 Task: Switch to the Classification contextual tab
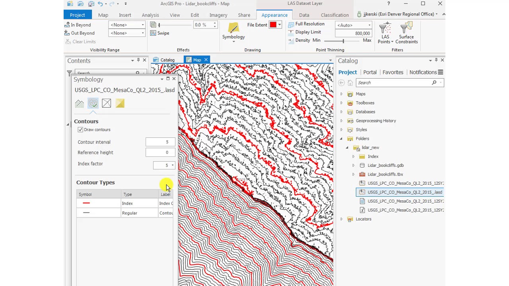pos(335,15)
